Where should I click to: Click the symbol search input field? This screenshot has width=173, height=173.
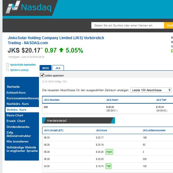(x=127, y=26)
